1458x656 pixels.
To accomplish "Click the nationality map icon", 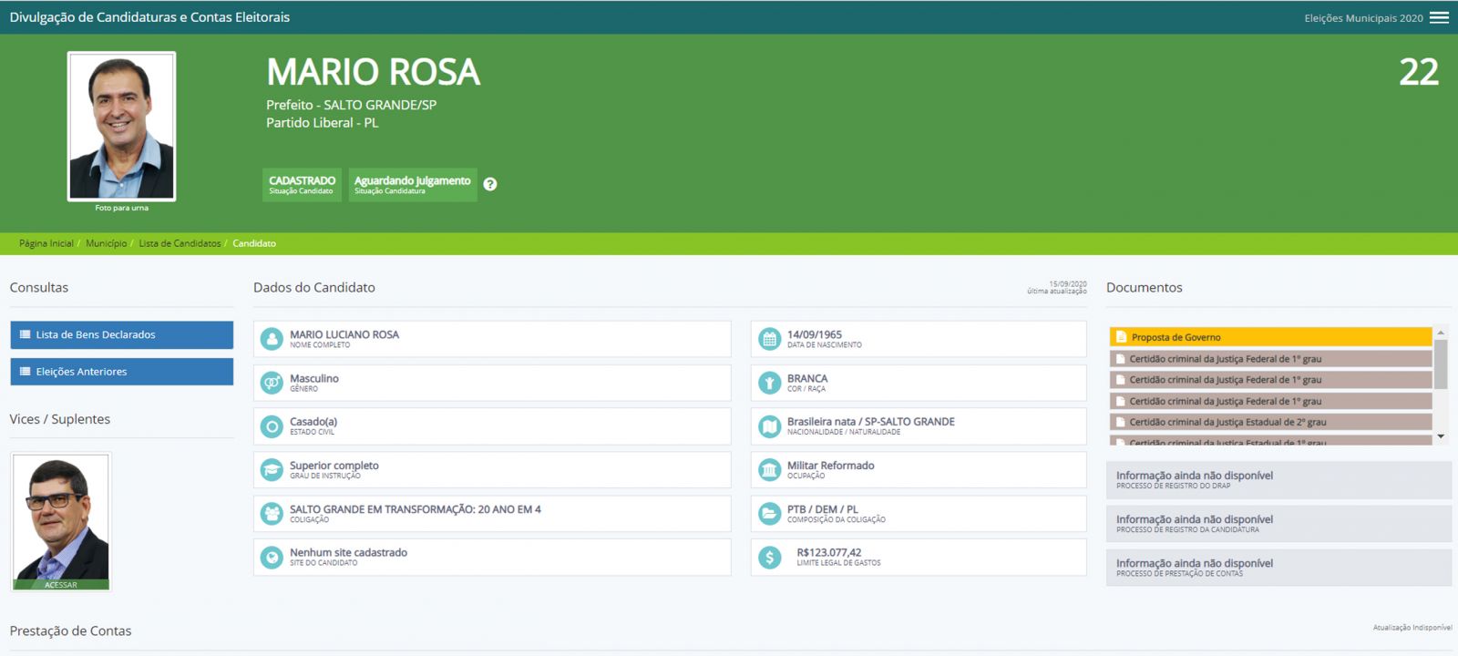I will (x=770, y=426).
